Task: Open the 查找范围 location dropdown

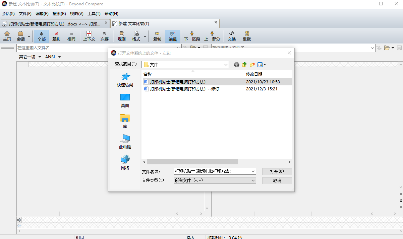Action: [x=226, y=64]
